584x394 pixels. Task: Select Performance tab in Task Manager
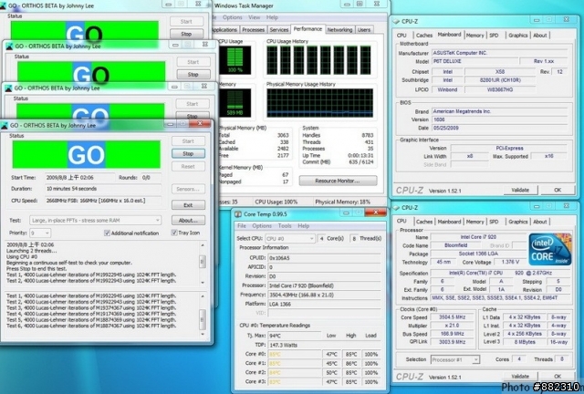coord(308,29)
